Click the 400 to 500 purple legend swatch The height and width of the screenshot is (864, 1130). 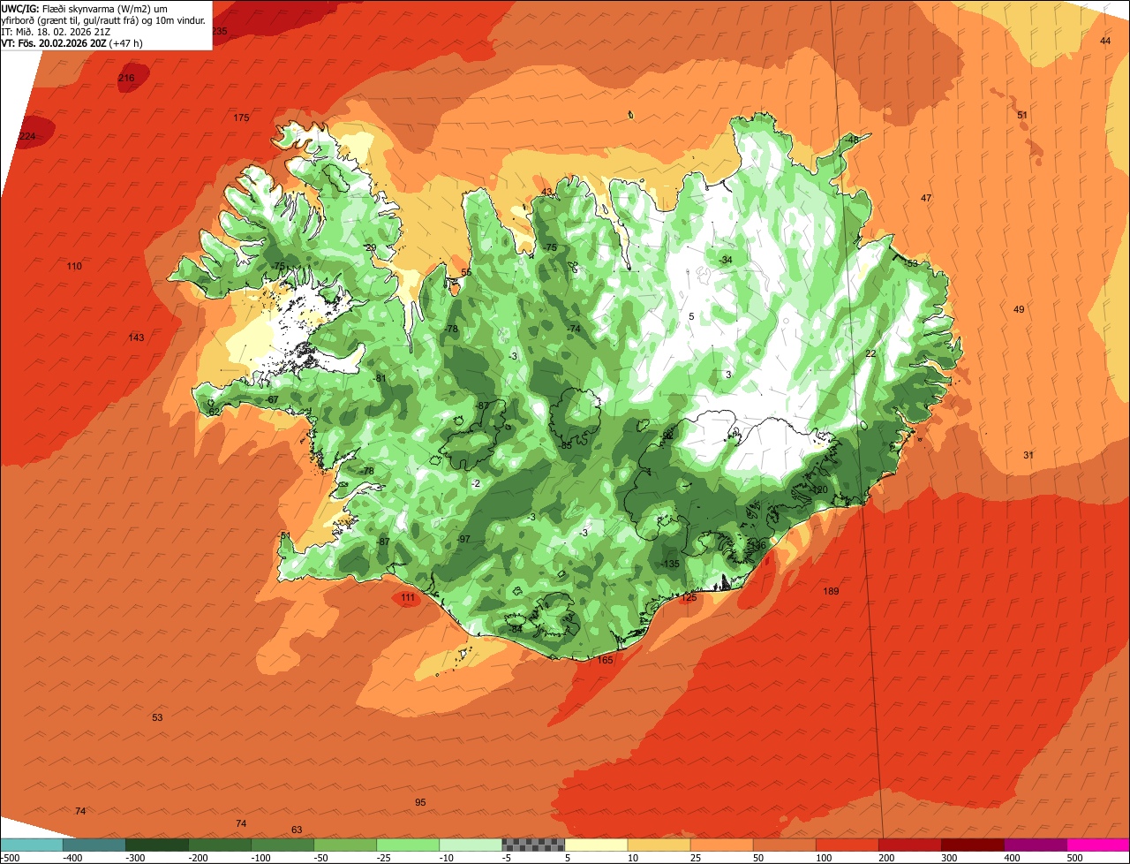point(1035,845)
